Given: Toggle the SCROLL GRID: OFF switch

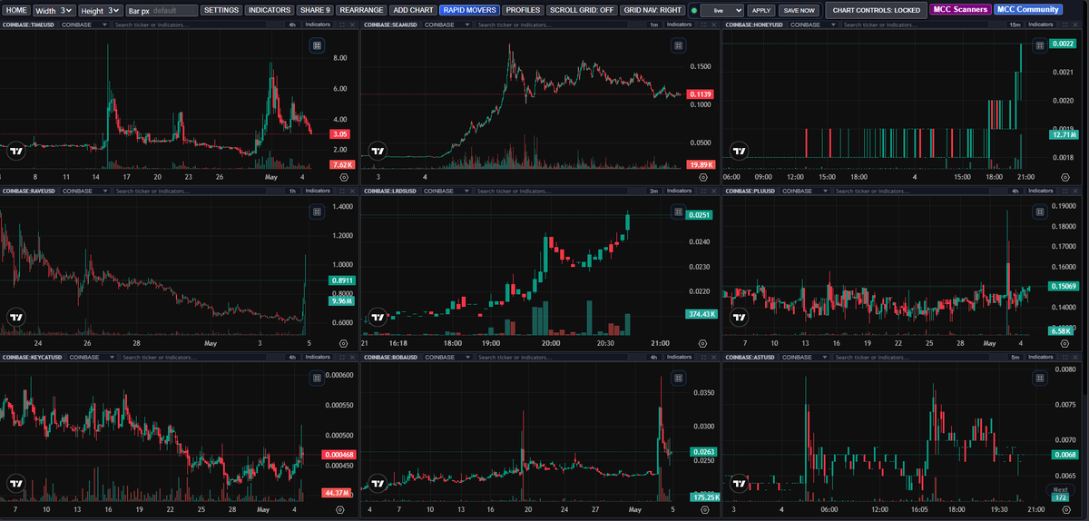Looking at the screenshot, I should click(583, 10).
